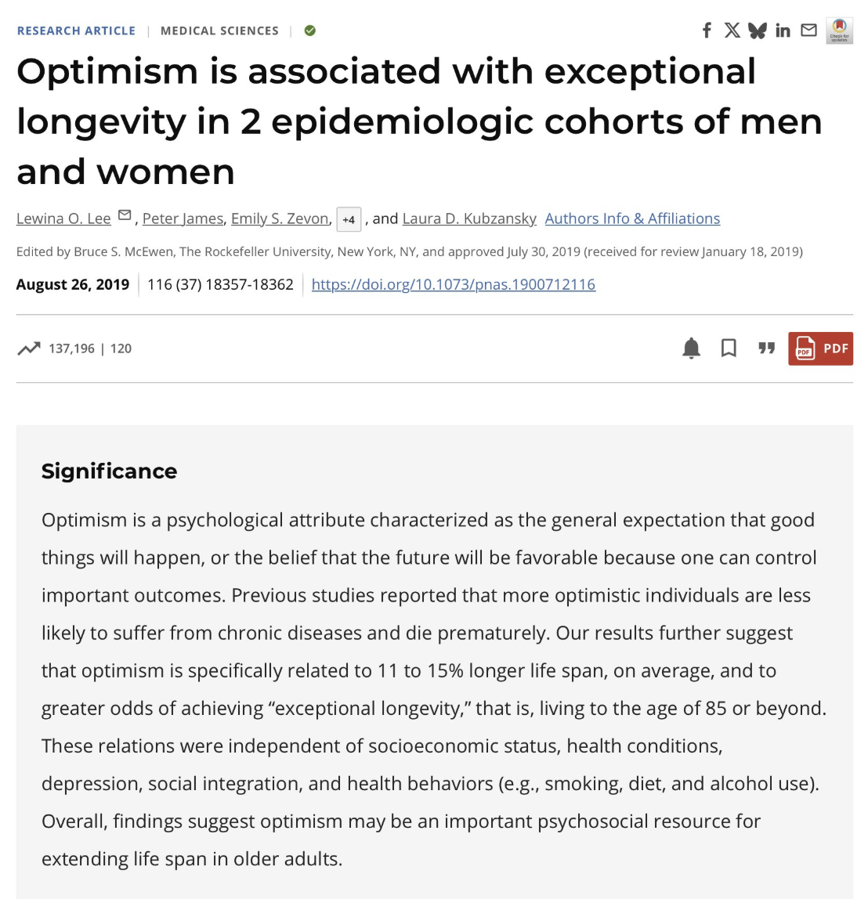Select the Research Article label

click(76, 31)
